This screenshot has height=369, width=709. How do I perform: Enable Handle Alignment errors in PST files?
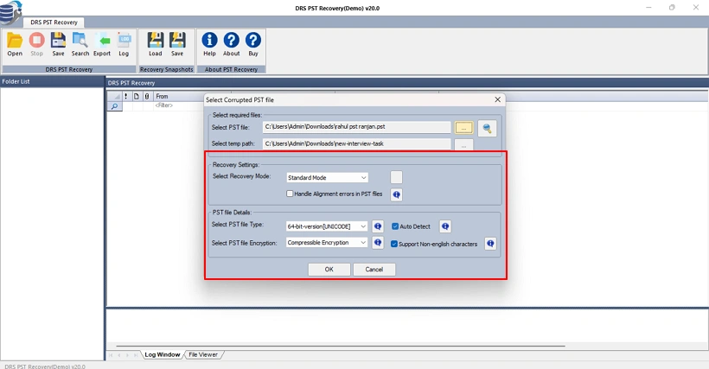(x=290, y=194)
